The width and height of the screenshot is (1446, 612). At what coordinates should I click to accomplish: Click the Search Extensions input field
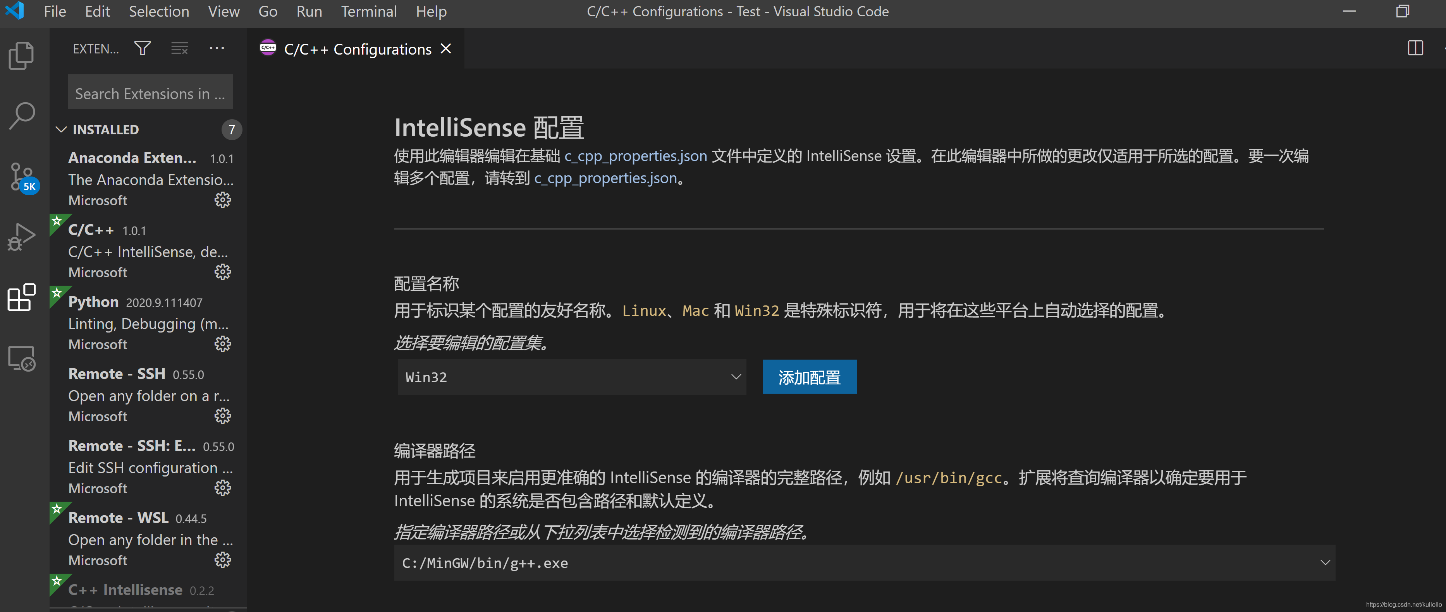[x=150, y=92]
